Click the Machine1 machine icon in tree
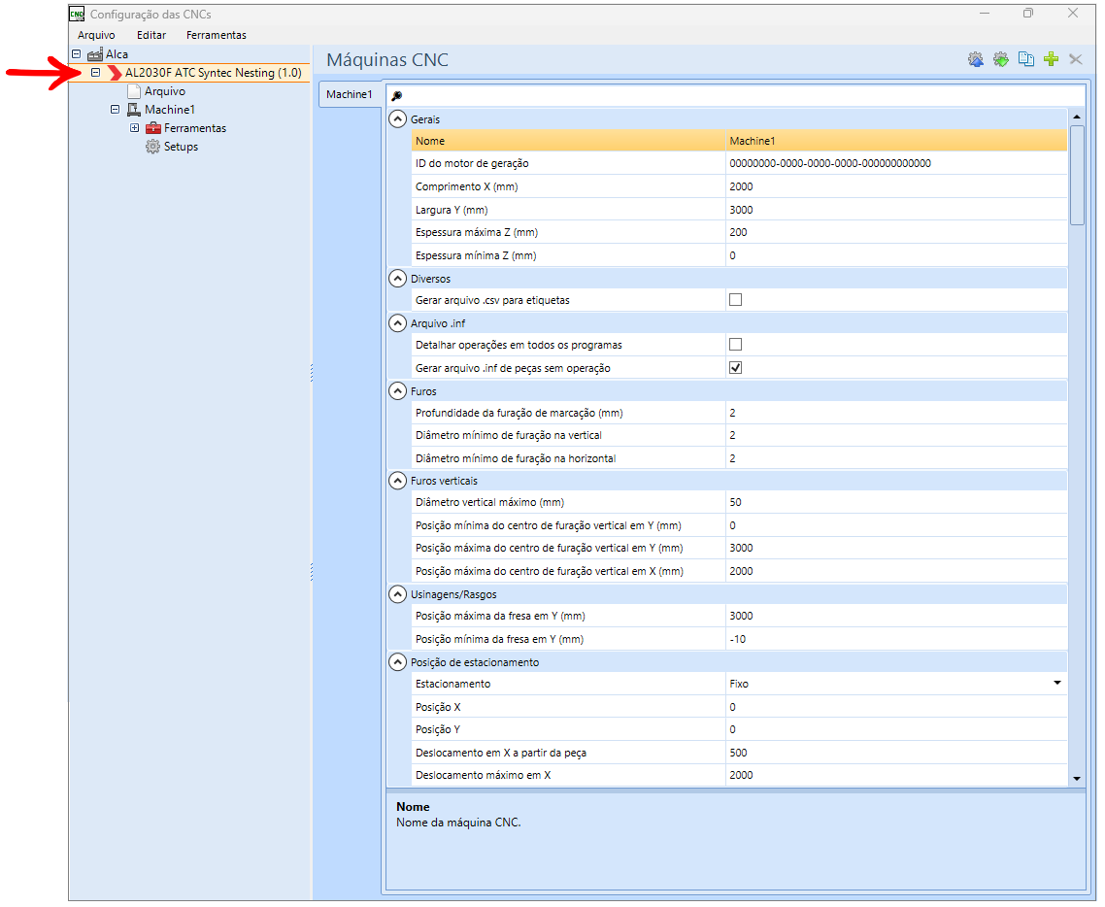The width and height of the screenshot is (1105, 907). click(x=134, y=109)
